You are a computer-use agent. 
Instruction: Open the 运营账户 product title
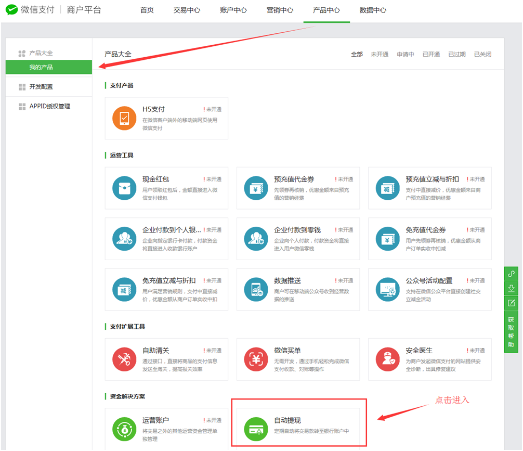pyautogui.click(x=156, y=420)
